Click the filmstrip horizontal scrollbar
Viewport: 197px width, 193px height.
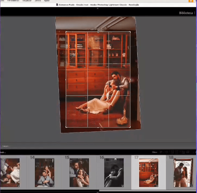pyautogui.click(x=148, y=191)
